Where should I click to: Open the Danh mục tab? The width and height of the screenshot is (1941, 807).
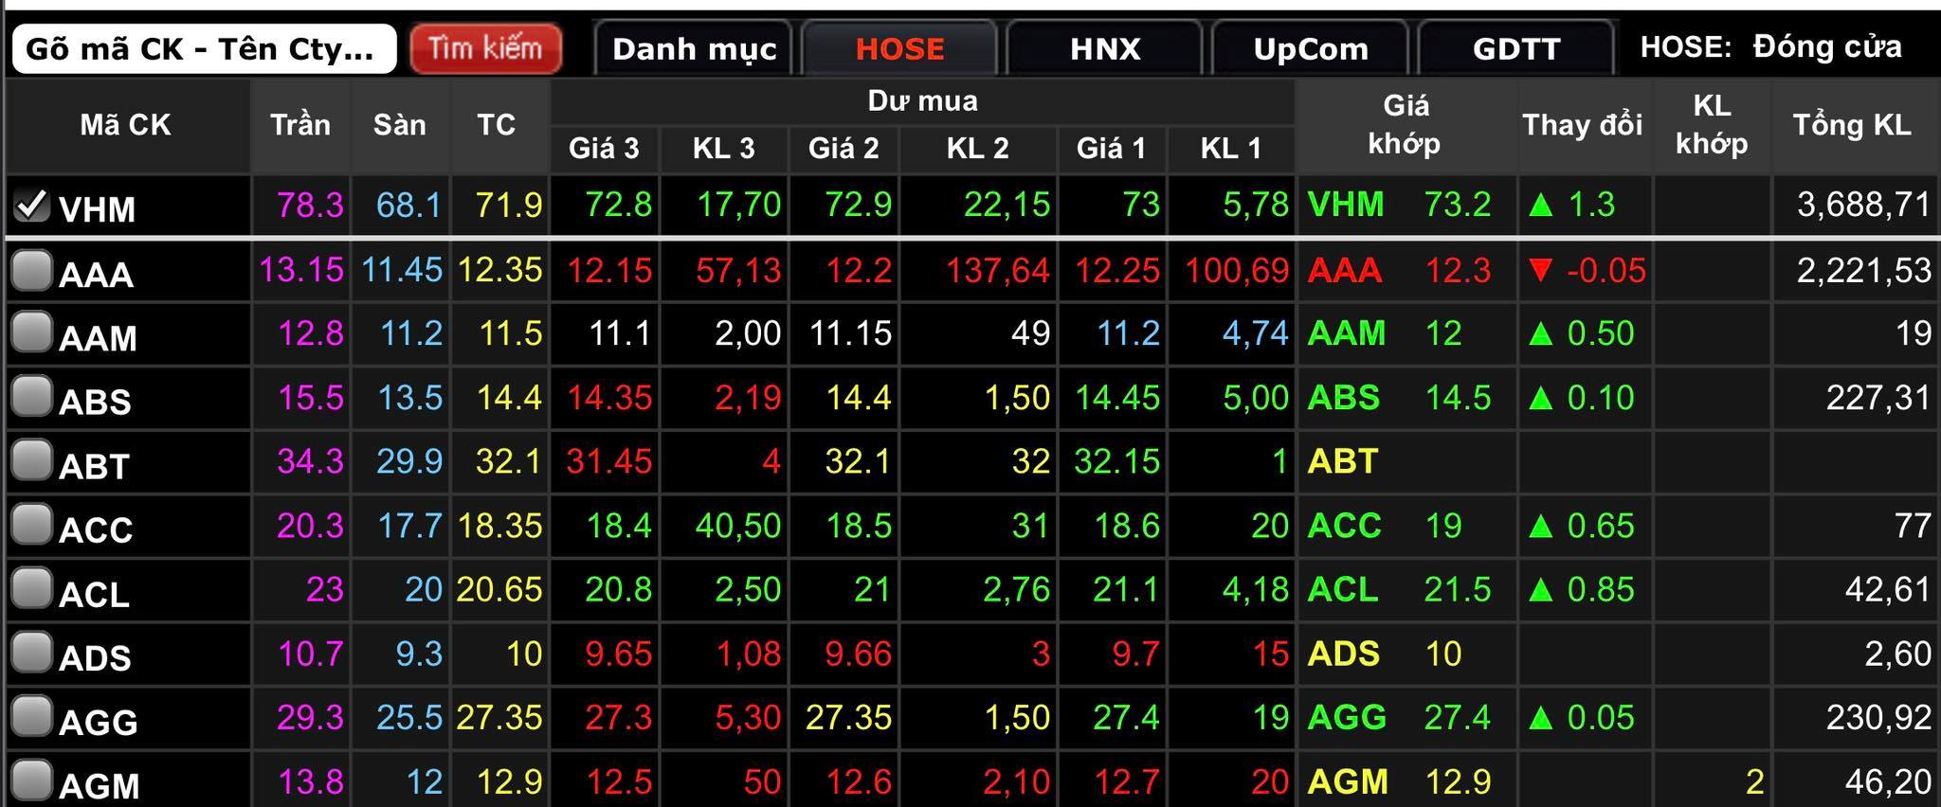point(694,48)
